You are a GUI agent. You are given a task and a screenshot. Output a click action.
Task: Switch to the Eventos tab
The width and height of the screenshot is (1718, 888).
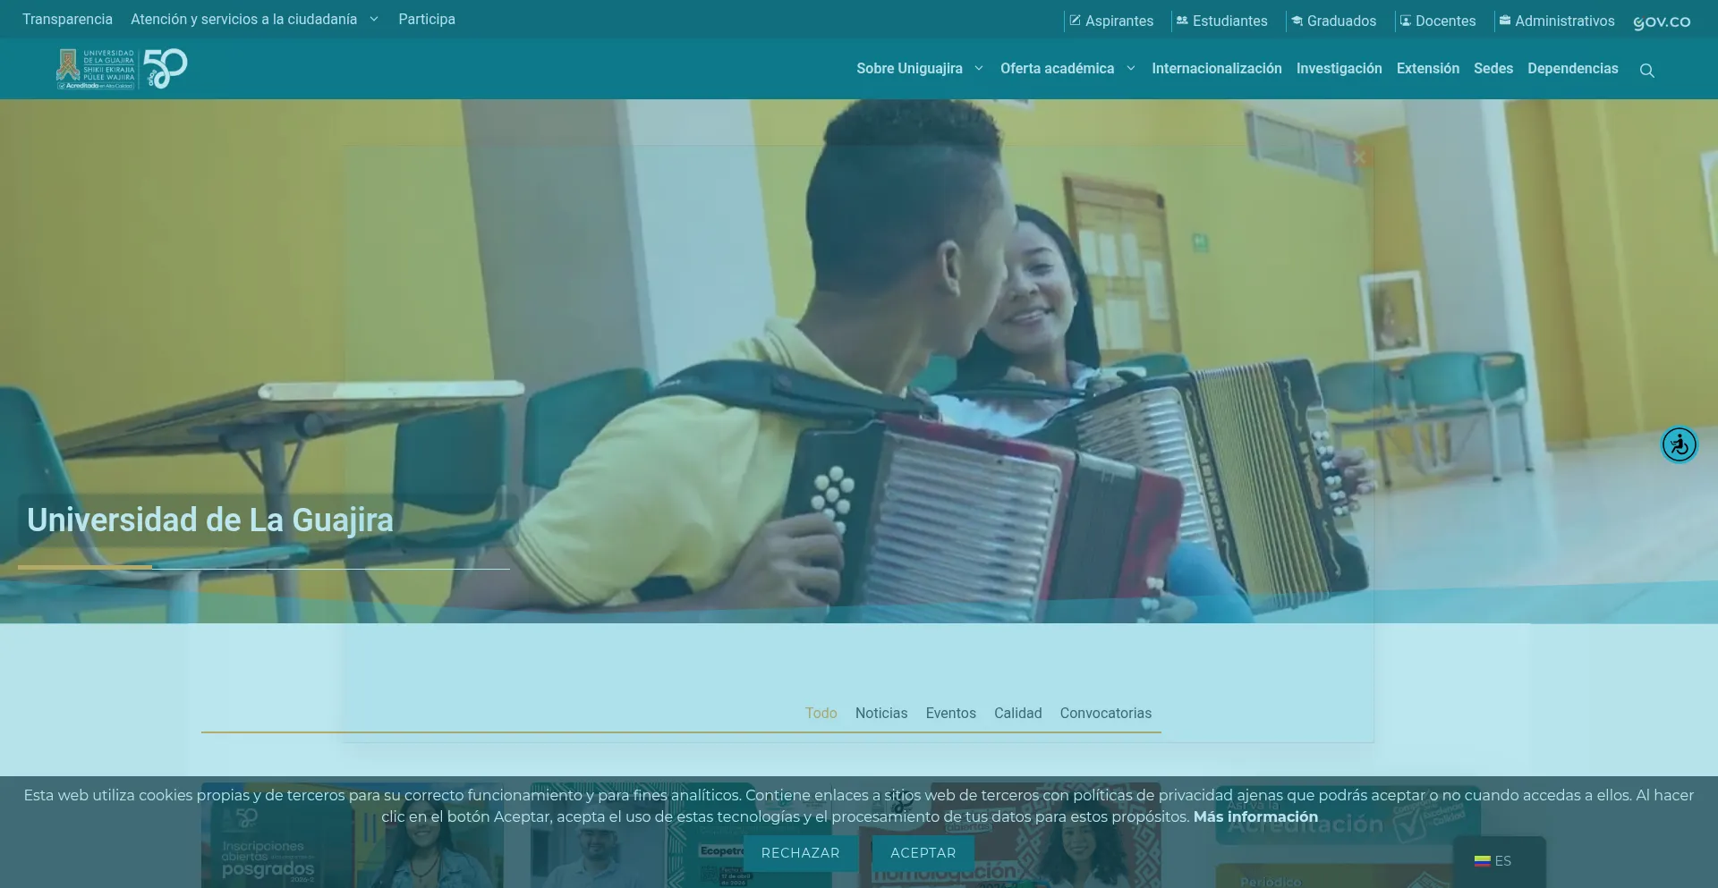951,713
